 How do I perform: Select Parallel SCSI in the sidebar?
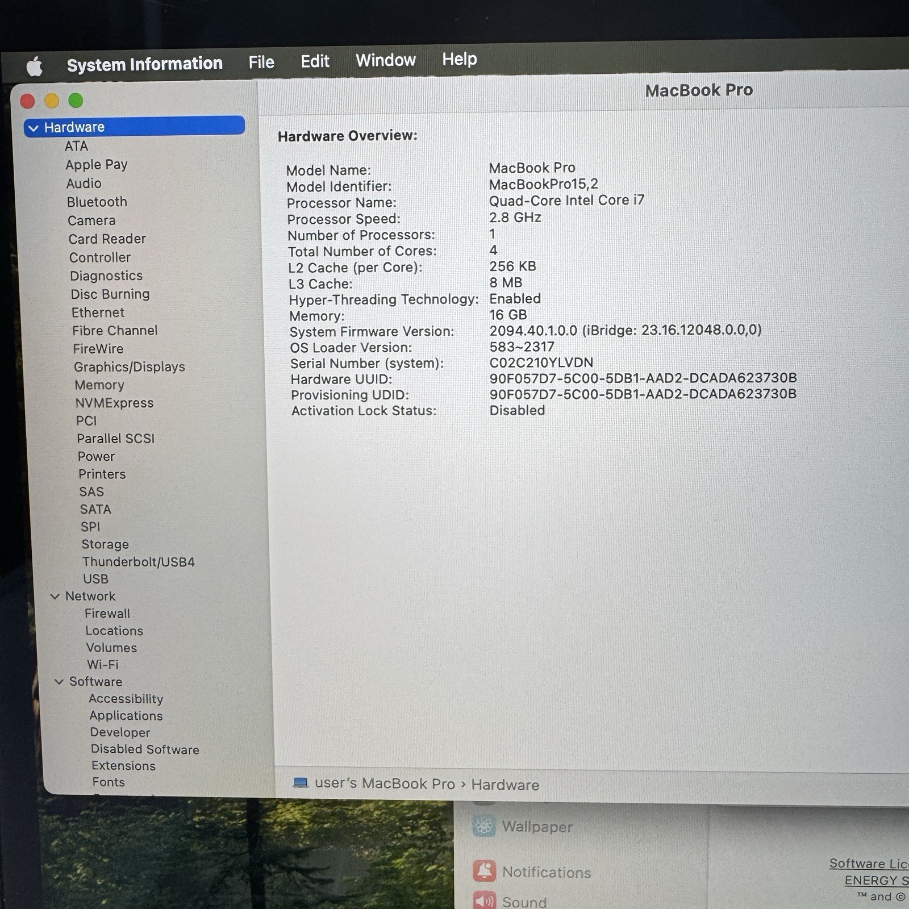coord(116,439)
